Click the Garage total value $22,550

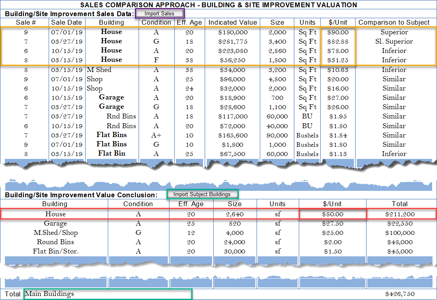(401, 223)
